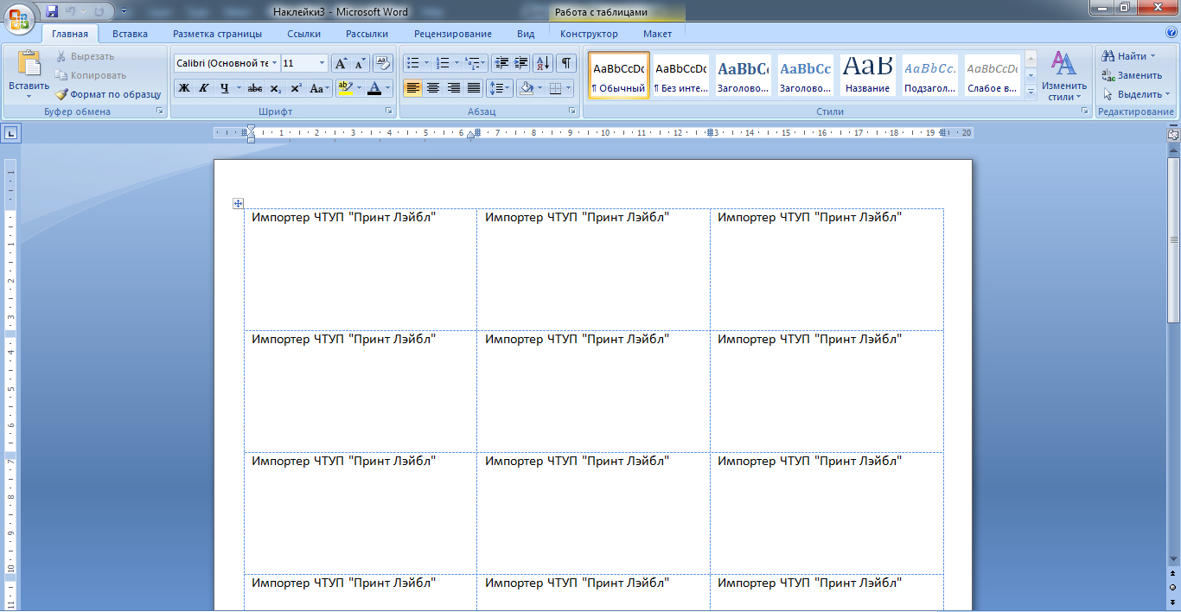Screen dimensions: 1181x612
Task: Open underline style dropdown arrow
Action: [x=238, y=88]
